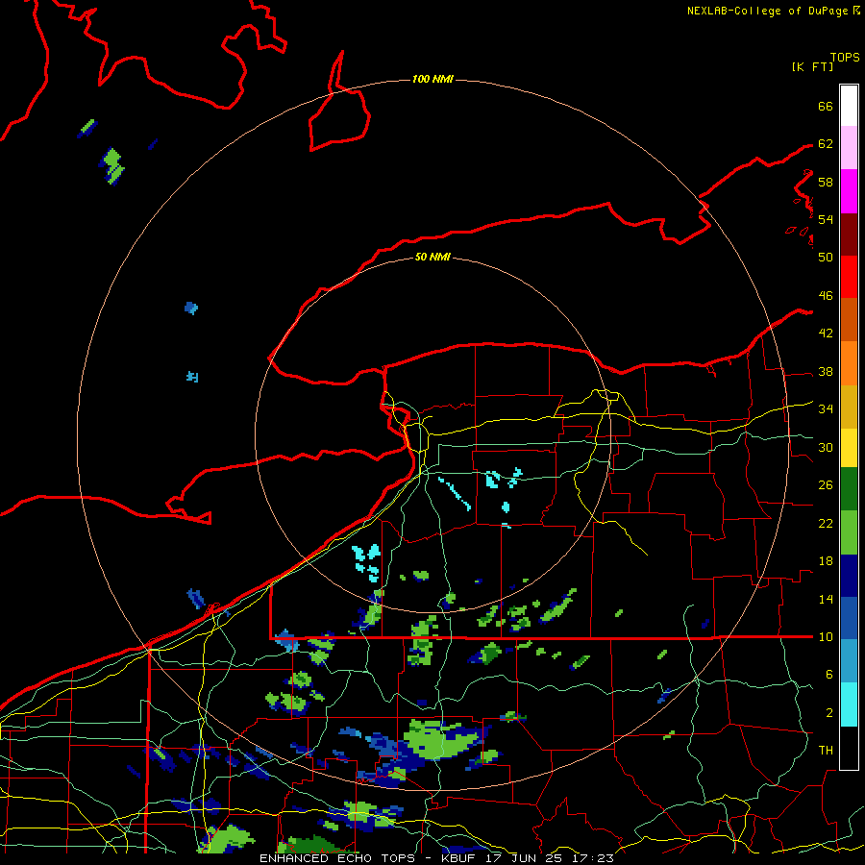Image resolution: width=865 pixels, height=865 pixels.
Task: Click the 100 NMI range ring label
Action: (x=432, y=80)
